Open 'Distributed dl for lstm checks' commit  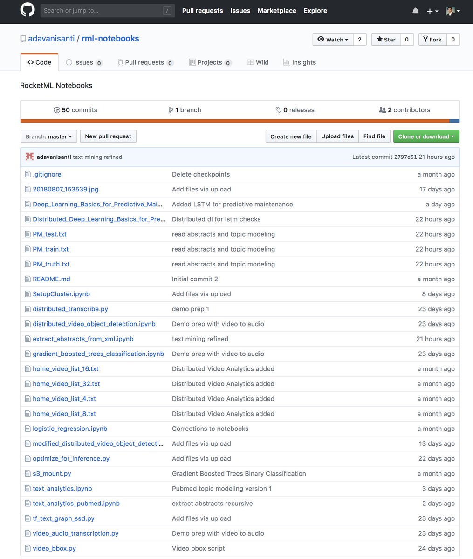pos(216,219)
